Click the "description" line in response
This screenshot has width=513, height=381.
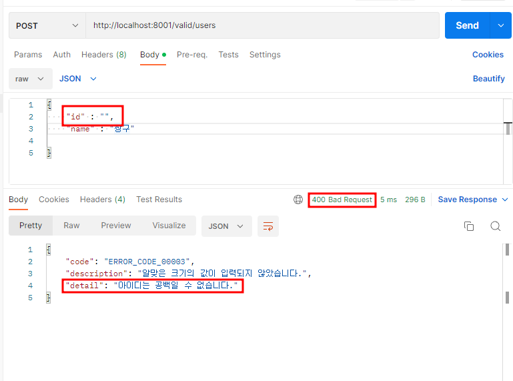188,274
